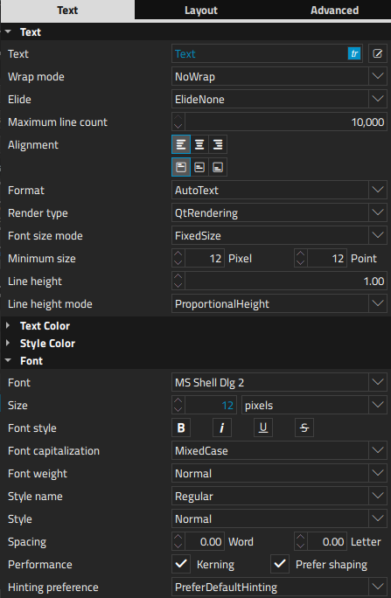
Task: Decrease Font Size with down arrow
Action: click(x=178, y=410)
